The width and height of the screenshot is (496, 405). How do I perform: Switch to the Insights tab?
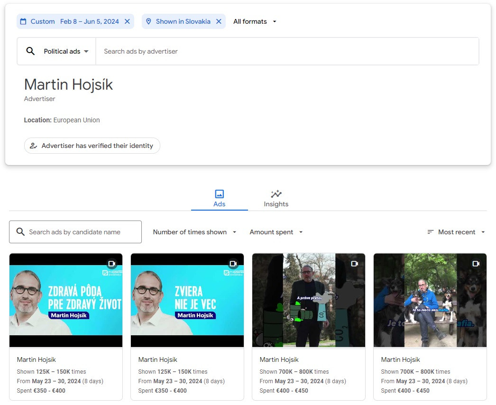(x=276, y=199)
